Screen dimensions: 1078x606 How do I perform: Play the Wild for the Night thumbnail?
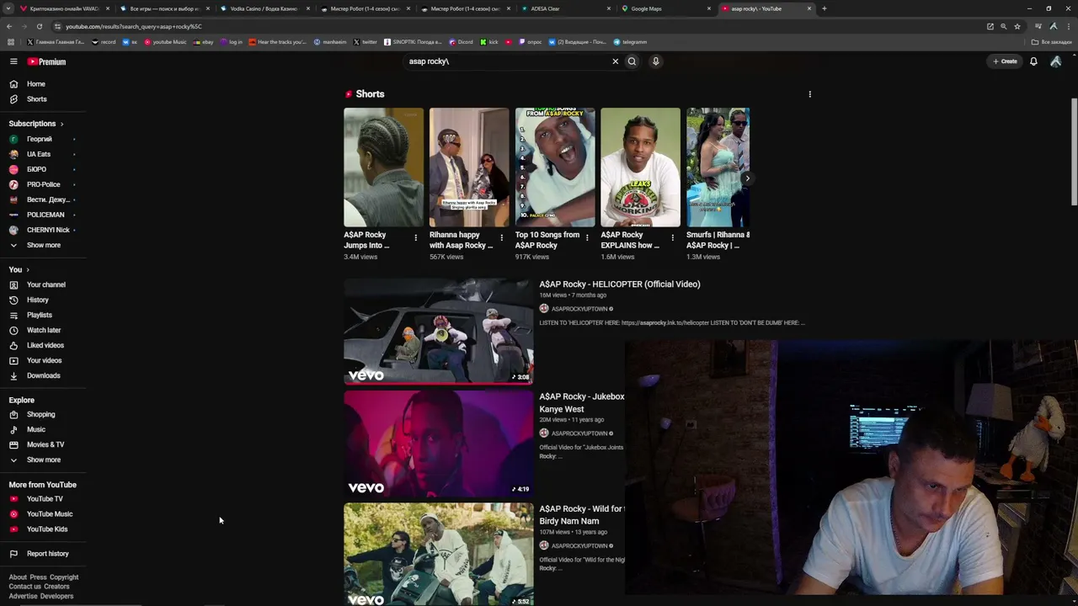coord(439,555)
